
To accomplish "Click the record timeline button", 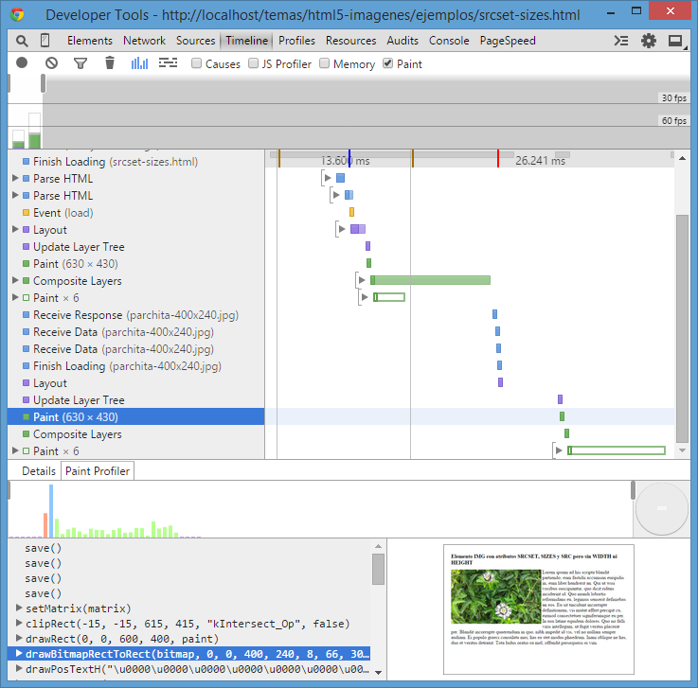I will pyautogui.click(x=22, y=63).
